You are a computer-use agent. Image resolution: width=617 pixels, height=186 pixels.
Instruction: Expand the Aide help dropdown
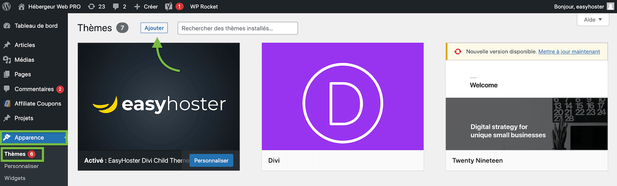point(593,20)
